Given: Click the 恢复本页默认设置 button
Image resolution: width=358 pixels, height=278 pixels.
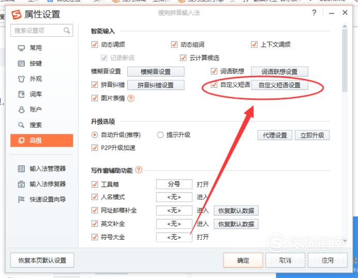Looking at the screenshot, I should [42, 260].
